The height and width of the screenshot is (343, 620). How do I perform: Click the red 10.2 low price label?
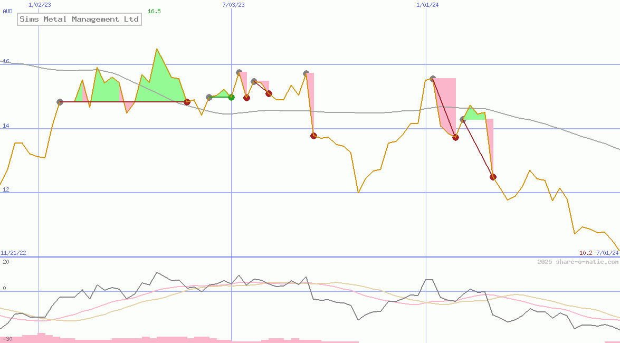tap(586, 253)
